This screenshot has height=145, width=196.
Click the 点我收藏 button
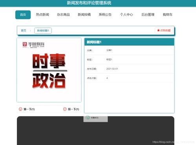(x=164, y=30)
